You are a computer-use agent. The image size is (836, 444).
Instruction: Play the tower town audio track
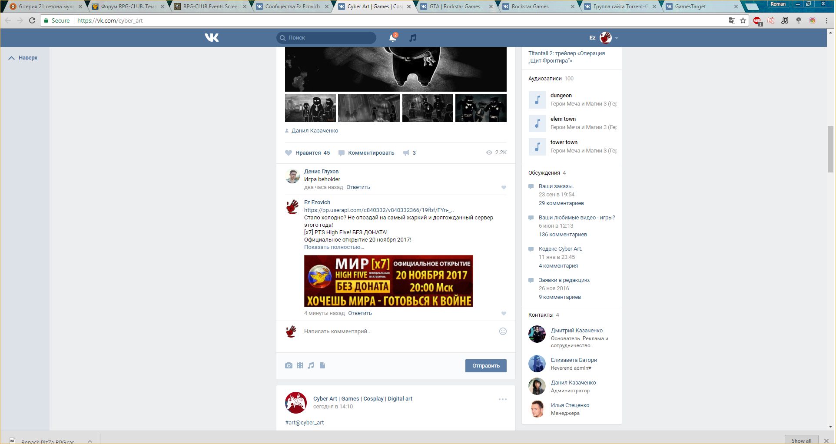point(537,147)
